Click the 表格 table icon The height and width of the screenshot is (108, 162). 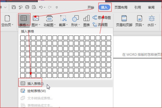[24, 18]
